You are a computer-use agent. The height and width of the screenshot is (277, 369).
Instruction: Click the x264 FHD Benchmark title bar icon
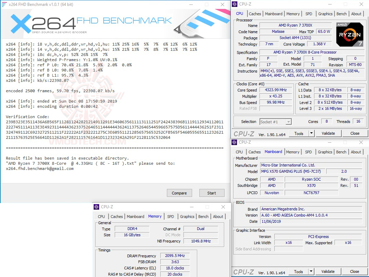click(x=4, y=4)
